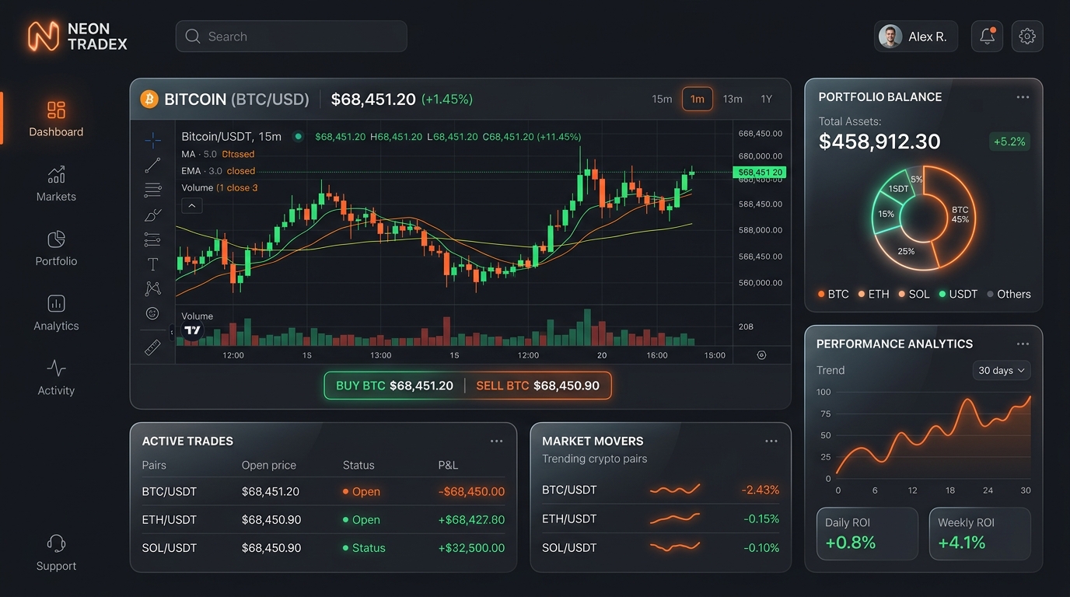Click the Search field
The width and height of the screenshot is (1070, 597).
click(291, 37)
